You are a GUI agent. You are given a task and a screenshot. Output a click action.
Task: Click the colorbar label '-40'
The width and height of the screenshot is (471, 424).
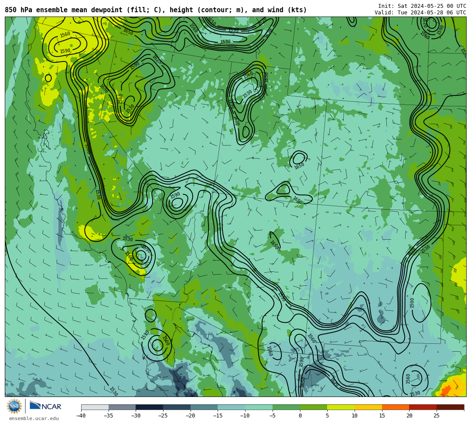click(81, 416)
